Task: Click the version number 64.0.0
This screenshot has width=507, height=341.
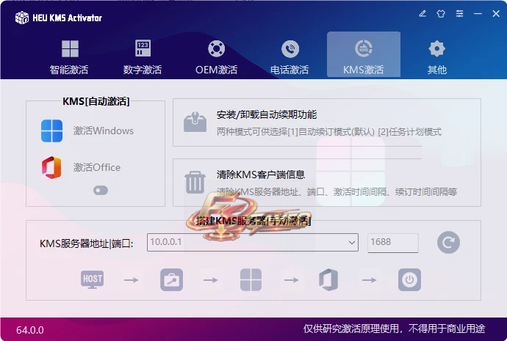Action: [x=30, y=330]
